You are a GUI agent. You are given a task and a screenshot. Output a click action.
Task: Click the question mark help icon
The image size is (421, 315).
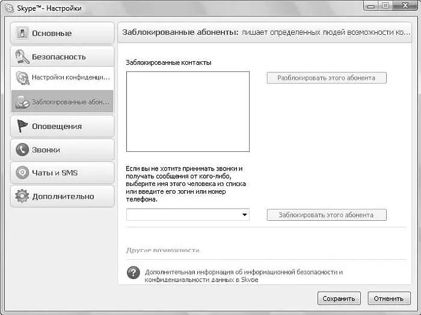[x=134, y=273]
